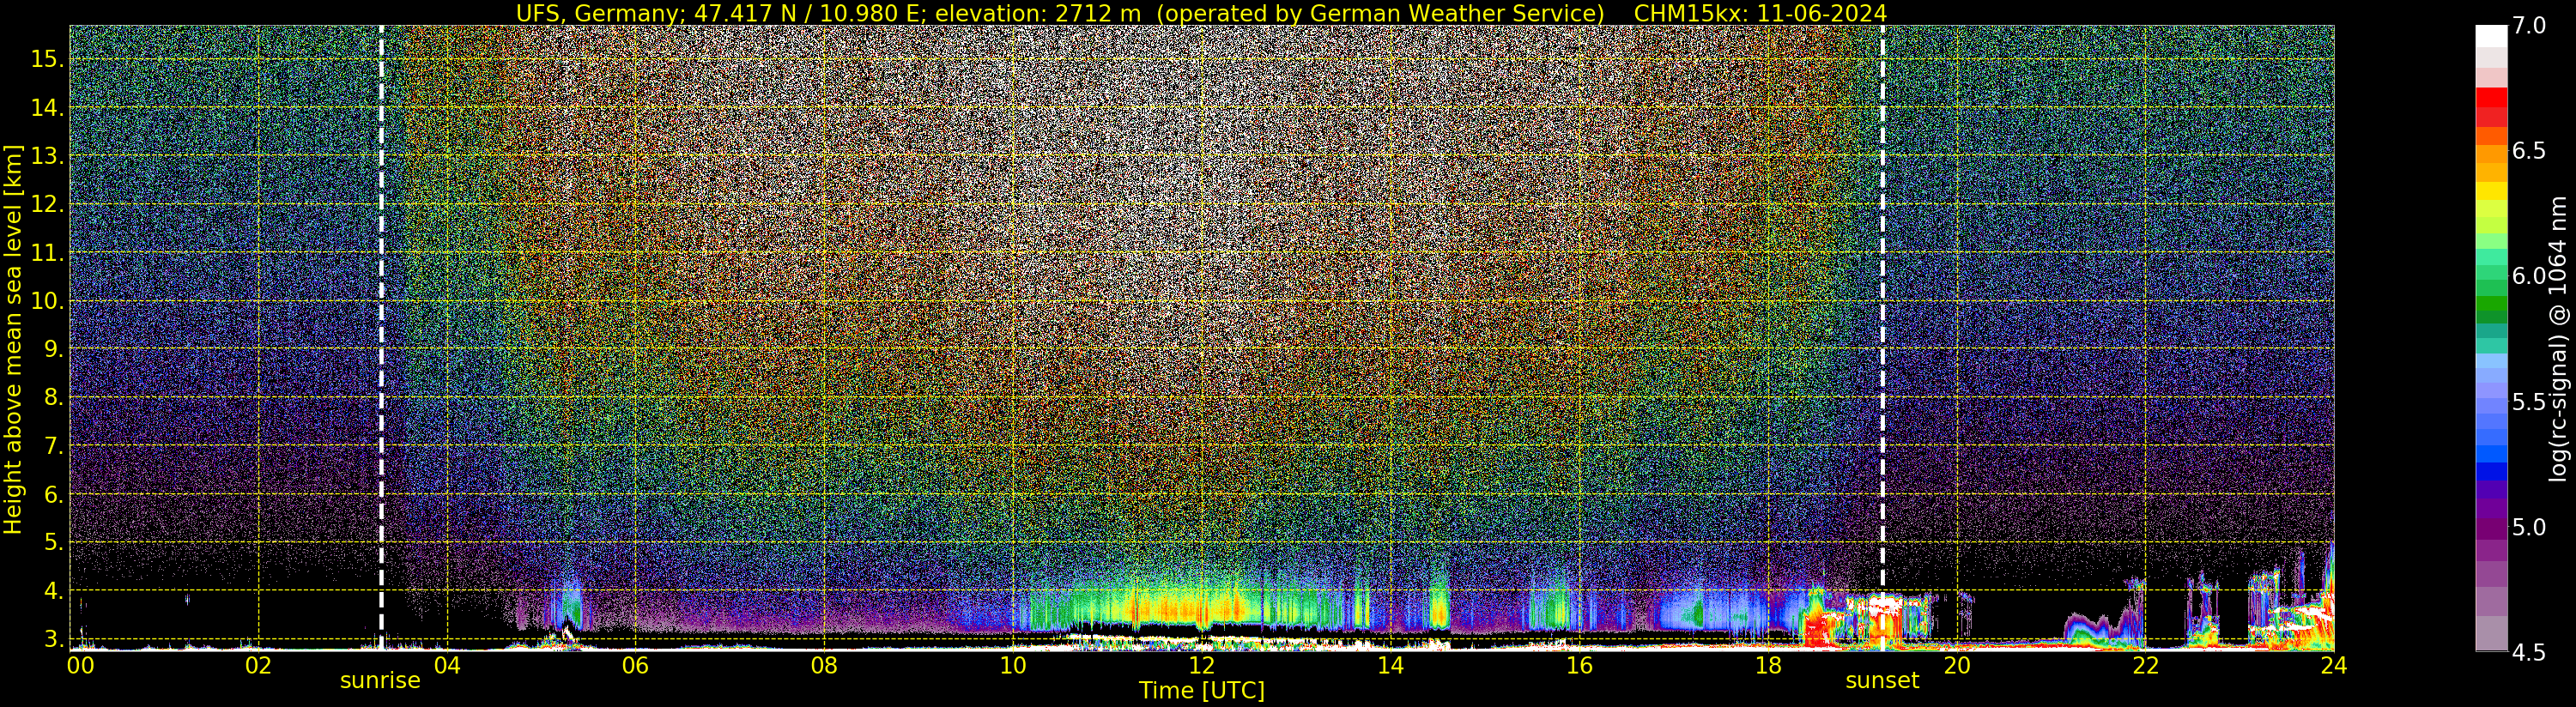Click the white dashed sunrise line

click(x=381, y=338)
